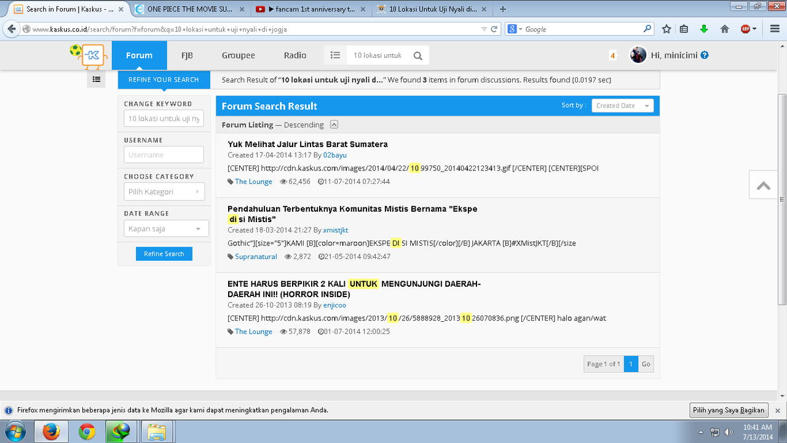The width and height of the screenshot is (787, 443).
Task: Click the Page 1 of 1 label
Action: click(604, 364)
